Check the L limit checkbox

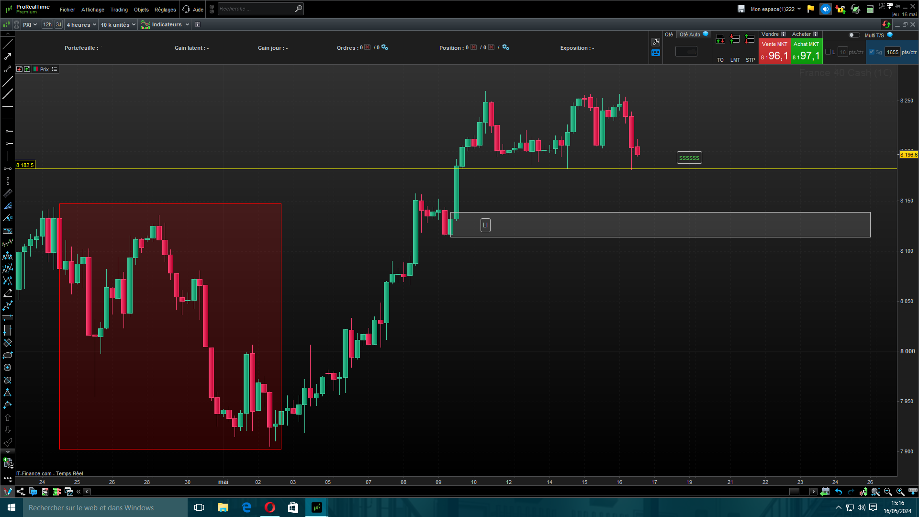pos(828,52)
